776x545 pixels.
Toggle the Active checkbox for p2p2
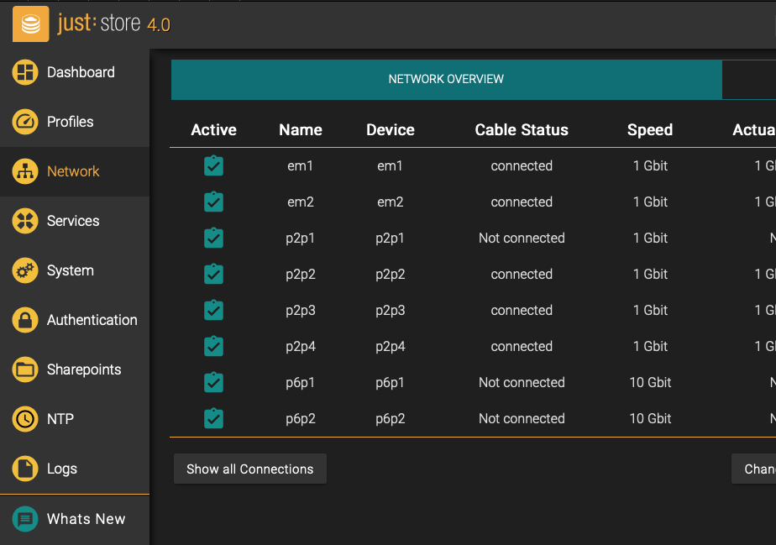click(214, 274)
